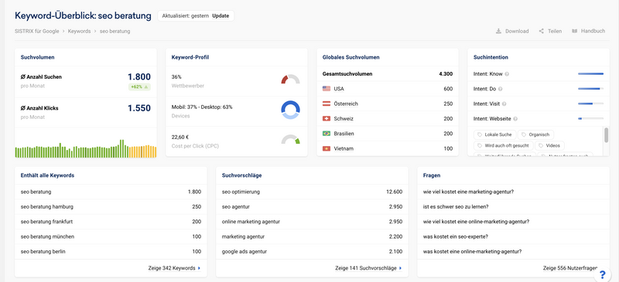Click the Intent: Know progress bar
Screen dimensions: 619x282
[x=590, y=73]
